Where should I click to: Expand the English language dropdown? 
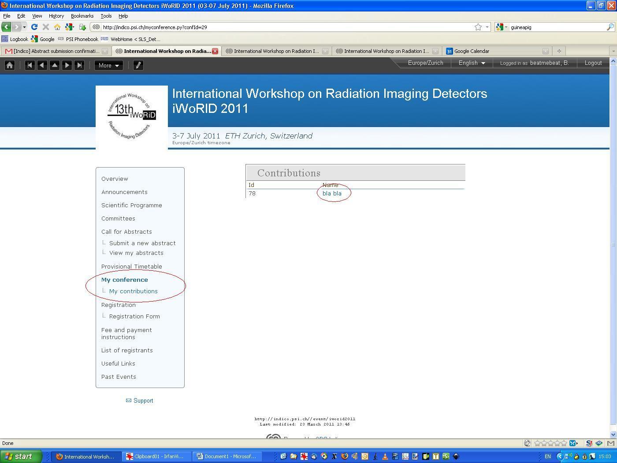[472, 63]
